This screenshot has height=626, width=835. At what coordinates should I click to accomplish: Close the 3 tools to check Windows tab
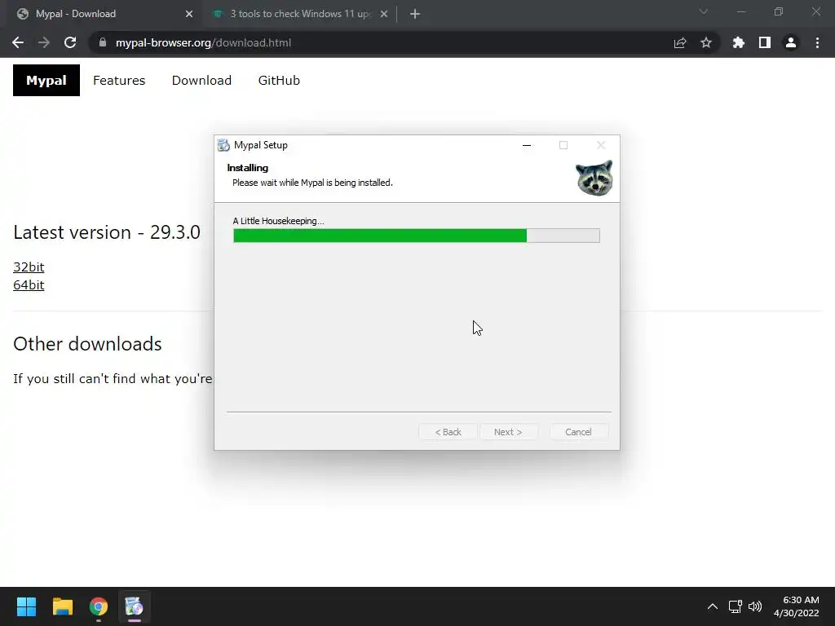(x=384, y=14)
